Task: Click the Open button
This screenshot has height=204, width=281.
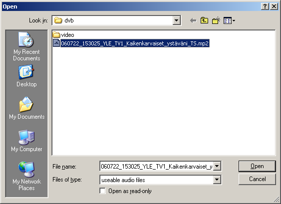Action: click(257, 166)
